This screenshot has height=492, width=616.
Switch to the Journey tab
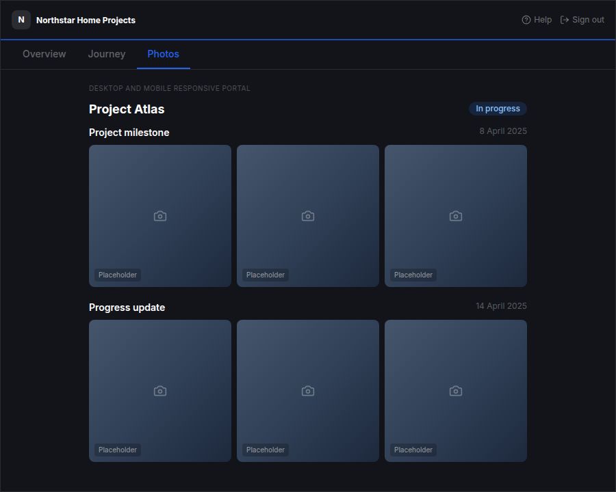pyautogui.click(x=107, y=54)
